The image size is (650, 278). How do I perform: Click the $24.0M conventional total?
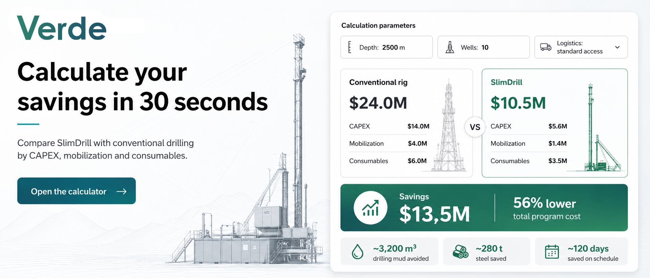click(378, 103)
